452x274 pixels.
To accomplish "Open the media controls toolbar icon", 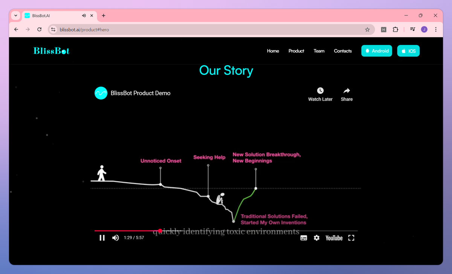I will point(413,29).
